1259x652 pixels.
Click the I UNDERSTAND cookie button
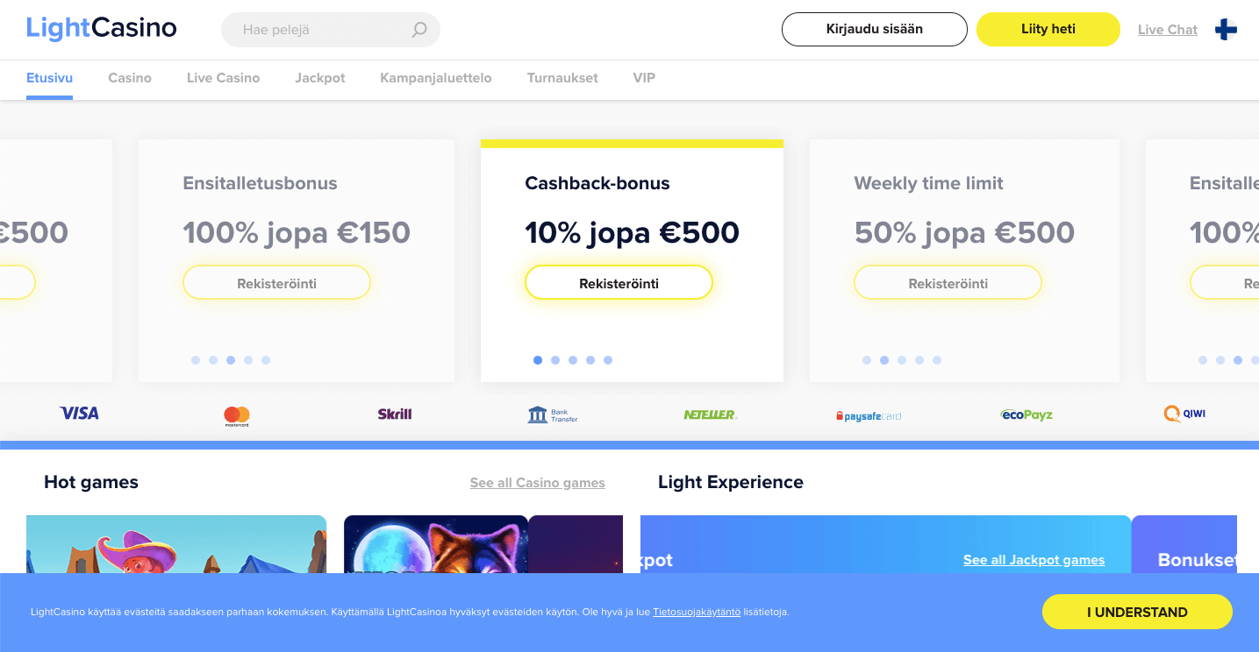(1137, 612)
